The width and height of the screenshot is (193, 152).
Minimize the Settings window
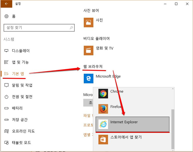[165, 4]
